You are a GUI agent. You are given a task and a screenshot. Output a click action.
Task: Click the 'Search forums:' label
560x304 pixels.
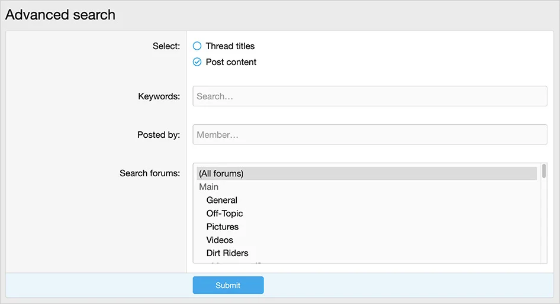coord(149,173)
